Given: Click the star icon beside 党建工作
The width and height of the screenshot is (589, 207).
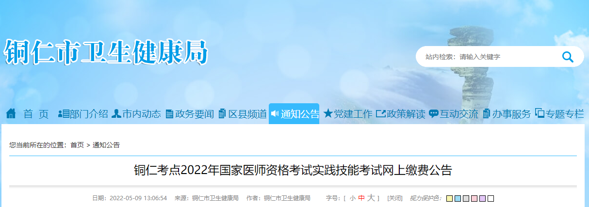Looking at the screenshot, I should pyautogui.click(x=328, y=114).
